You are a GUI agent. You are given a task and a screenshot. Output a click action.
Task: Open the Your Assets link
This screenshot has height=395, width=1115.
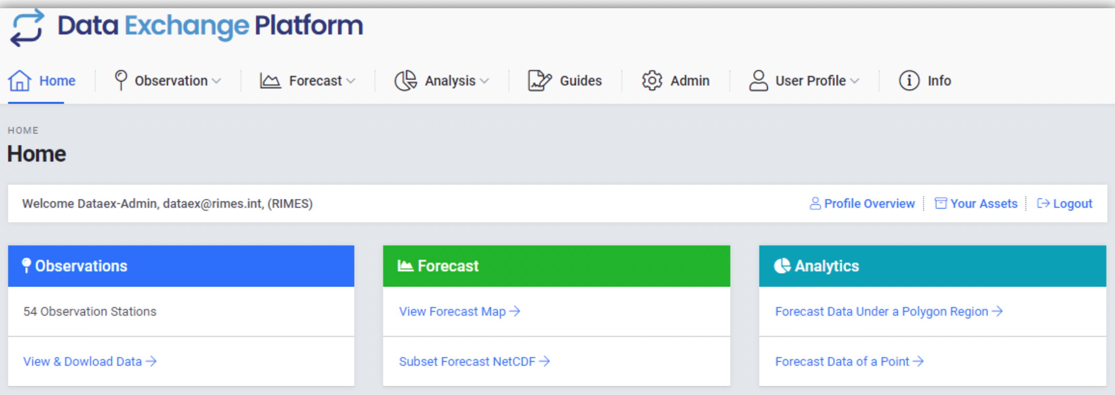(983, 204)
